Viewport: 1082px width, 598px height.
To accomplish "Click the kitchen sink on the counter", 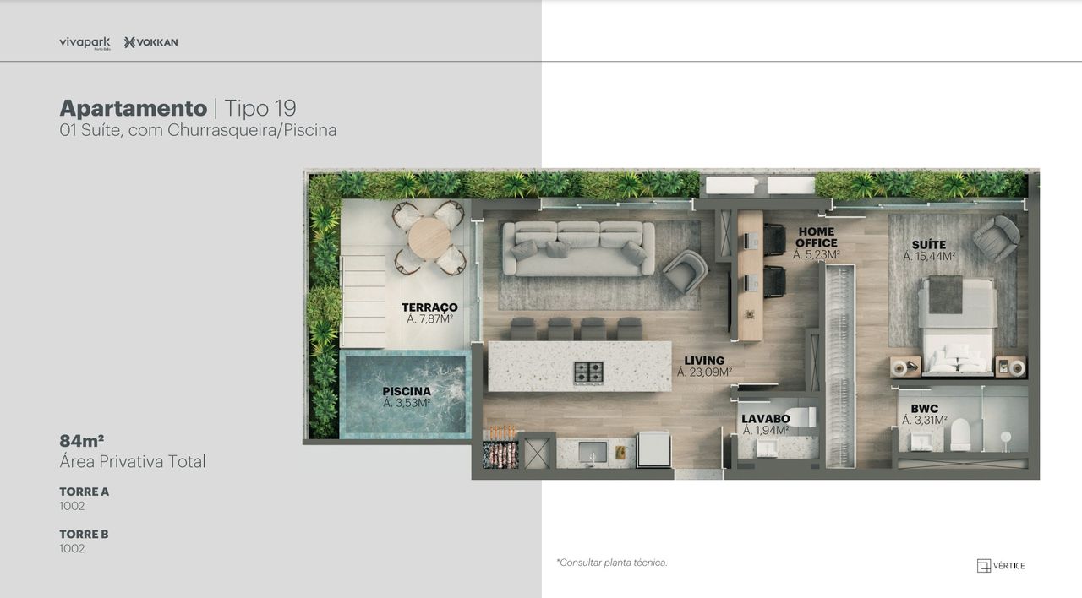I will (593, 451).
